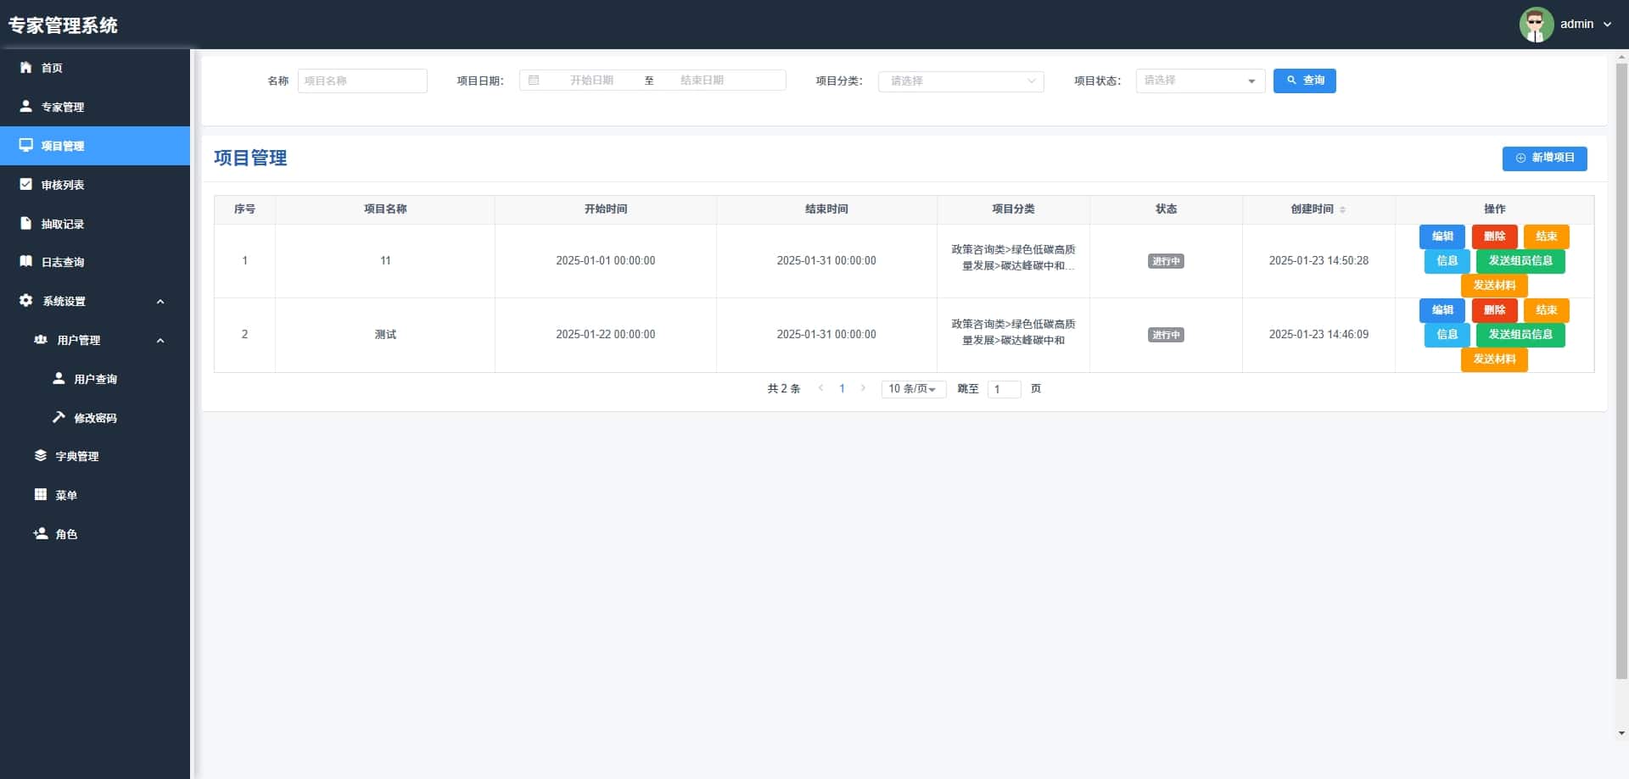Open 角色 in the sidebar

(95, 534)
